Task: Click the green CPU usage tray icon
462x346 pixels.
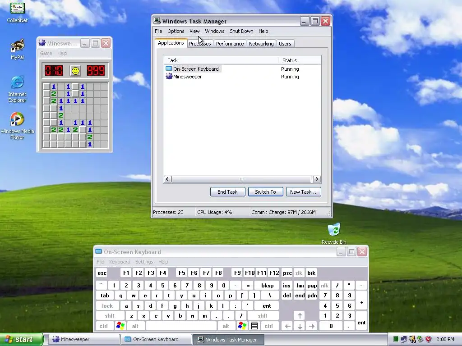Action: coord(396,339)
